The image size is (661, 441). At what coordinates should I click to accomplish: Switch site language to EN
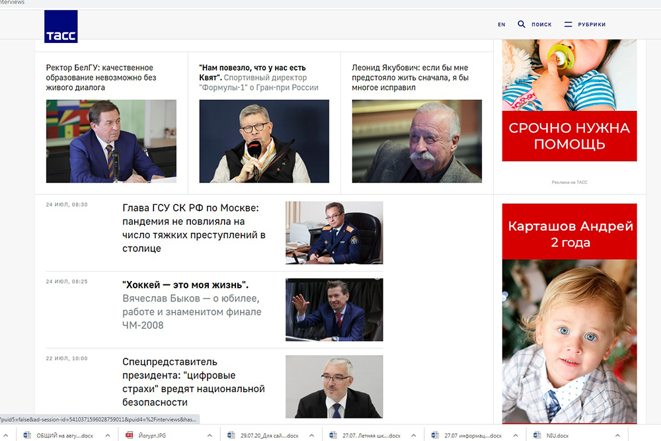tap(501, 24)
